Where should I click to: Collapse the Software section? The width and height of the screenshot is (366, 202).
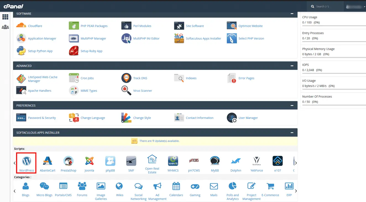point(292,14)
